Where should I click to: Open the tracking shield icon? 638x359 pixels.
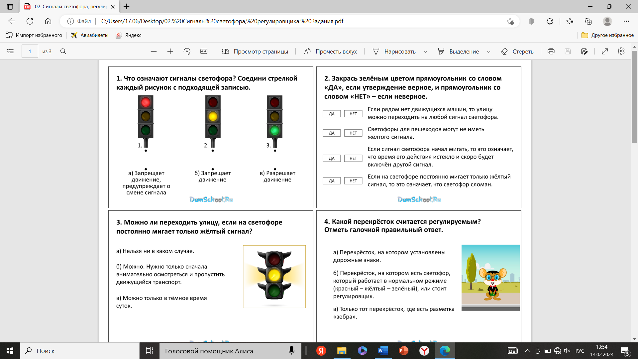click(x=531, y=21)
